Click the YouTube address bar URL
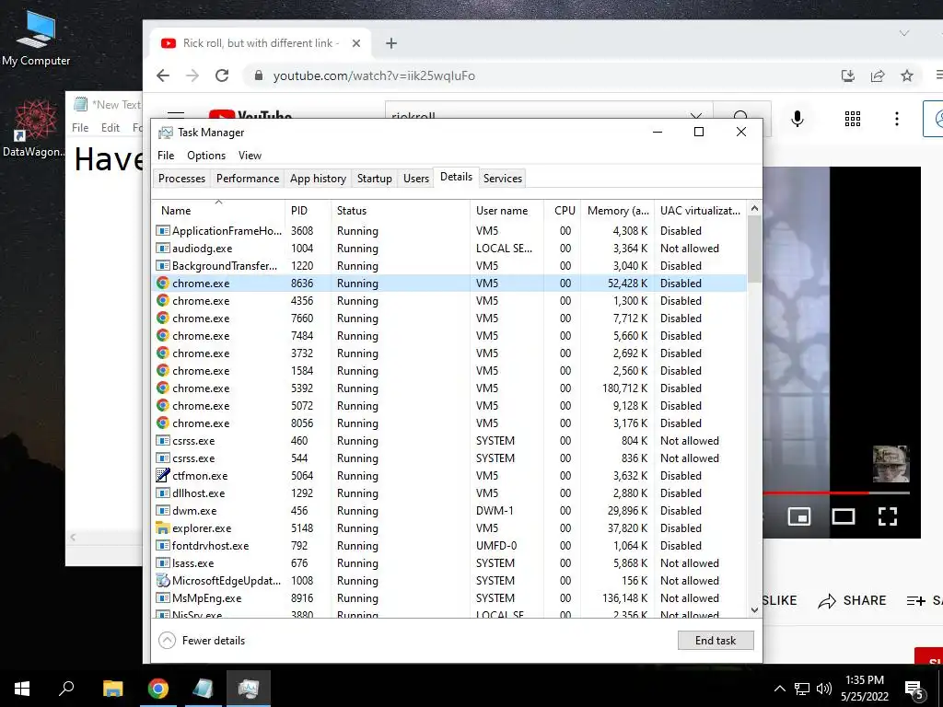Image resolution: width=943 pixels, height=707 pixels. [x=374, y=75]
